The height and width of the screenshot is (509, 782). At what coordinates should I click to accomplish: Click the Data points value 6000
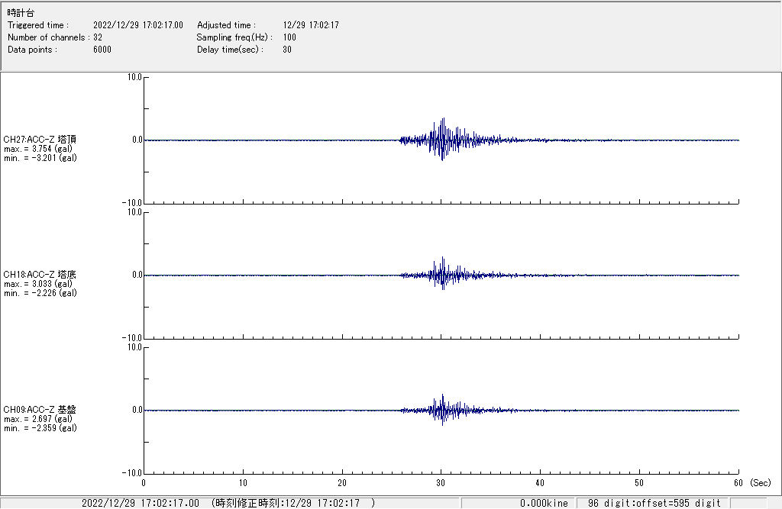pos(102,50)
